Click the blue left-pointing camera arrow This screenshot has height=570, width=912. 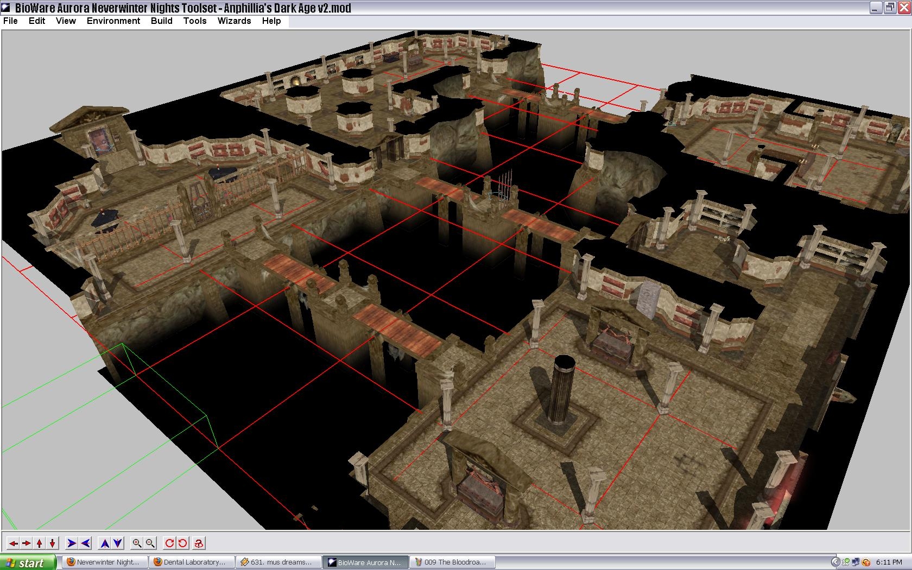click(85, 543)
